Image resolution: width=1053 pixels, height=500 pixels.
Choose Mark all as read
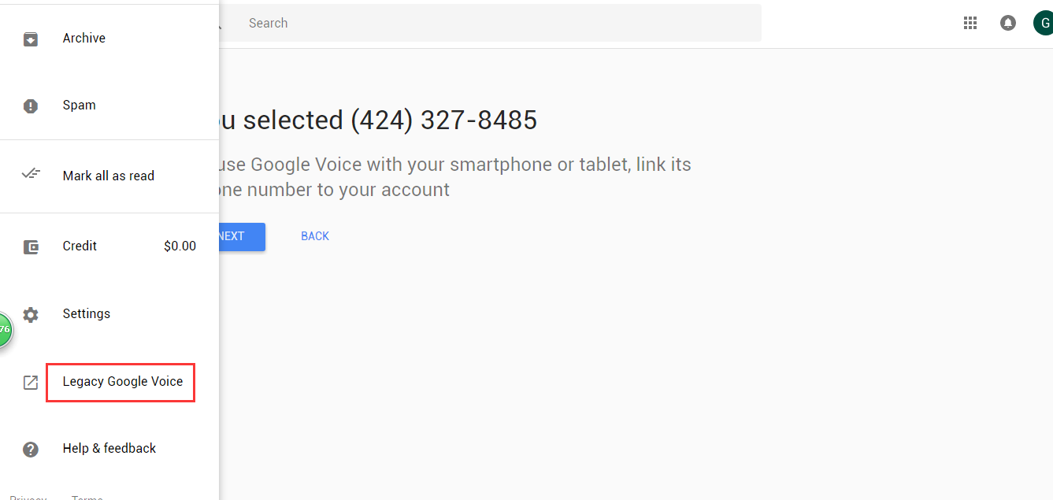tap(109, 176)
